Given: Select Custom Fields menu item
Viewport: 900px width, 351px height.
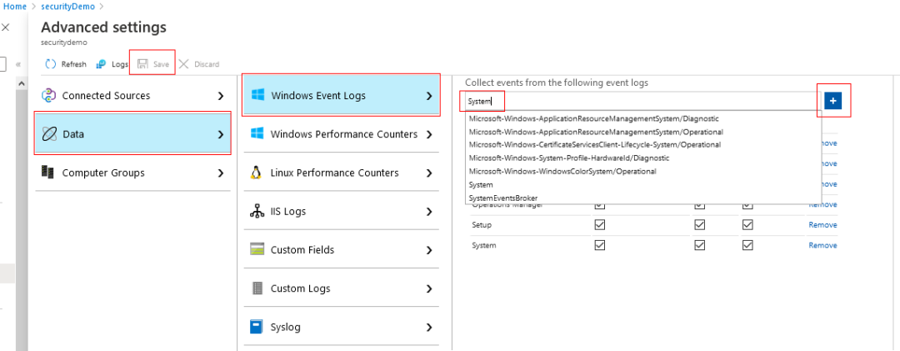Looking at the screenshot, I should [342, 250].
